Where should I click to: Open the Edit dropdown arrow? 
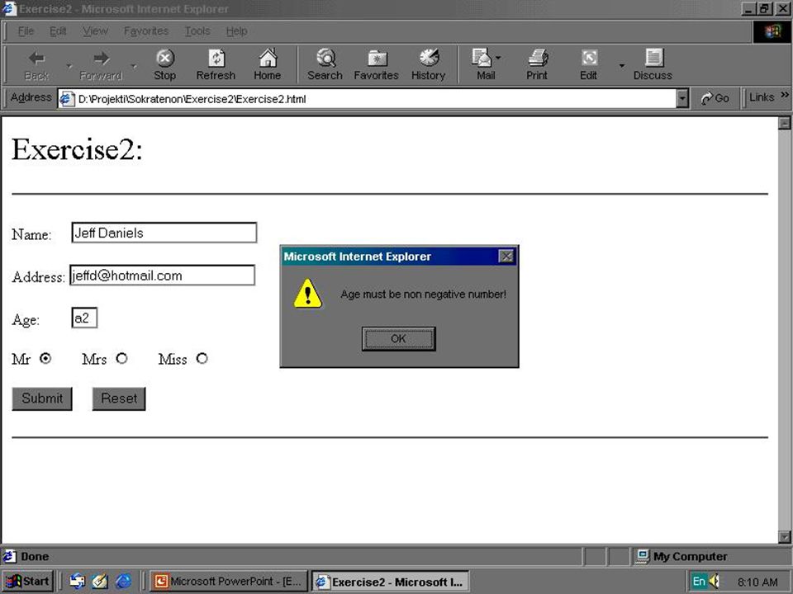click(x=621, y=66)
